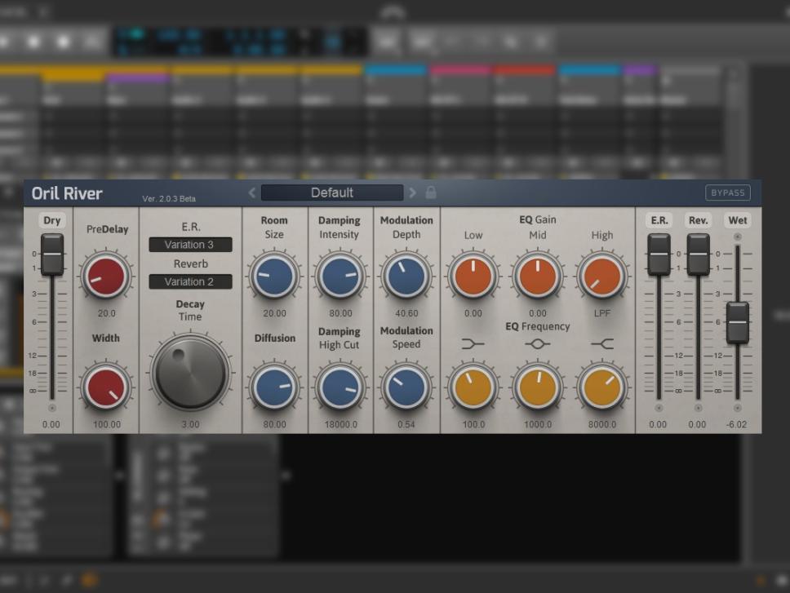The image size is (790, 593).
Task: Click the preset lock icon
Action: pos(431,193)
